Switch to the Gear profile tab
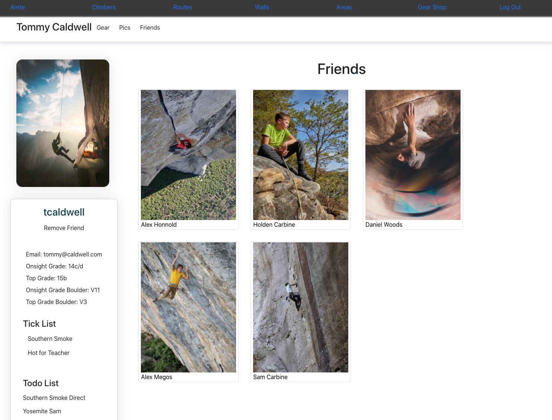 103,28
